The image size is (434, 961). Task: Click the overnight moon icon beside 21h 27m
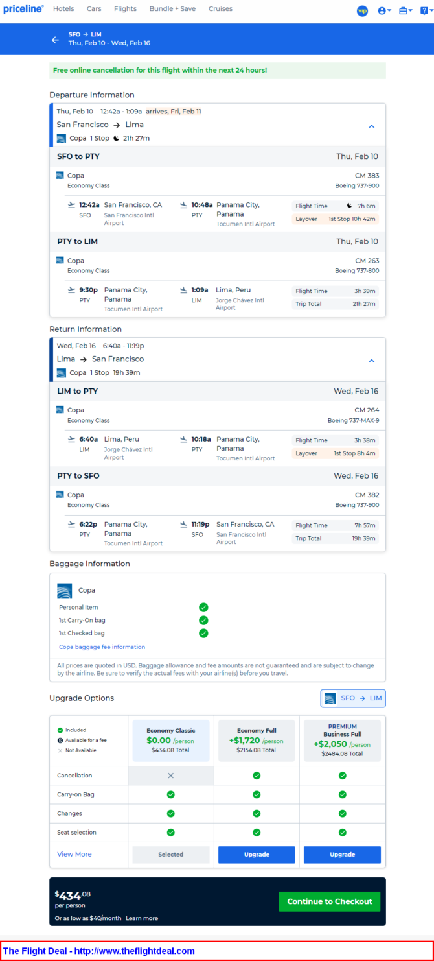(x=116, y=138)
